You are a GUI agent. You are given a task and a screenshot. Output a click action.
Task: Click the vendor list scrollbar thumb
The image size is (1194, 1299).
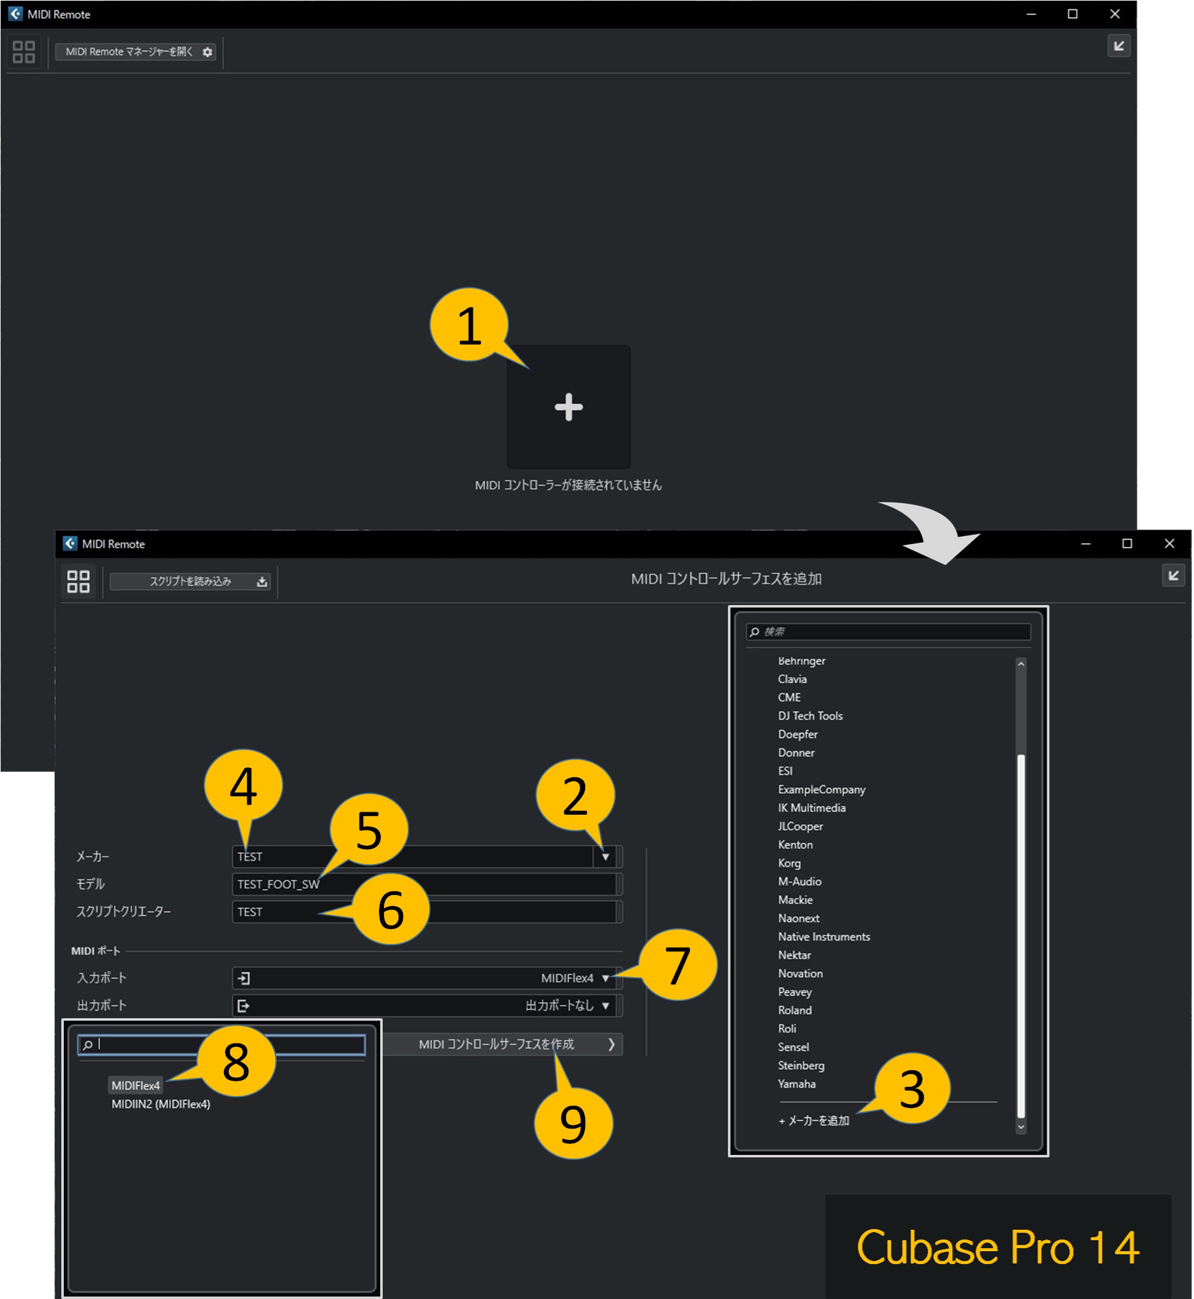click(1021, 936)
